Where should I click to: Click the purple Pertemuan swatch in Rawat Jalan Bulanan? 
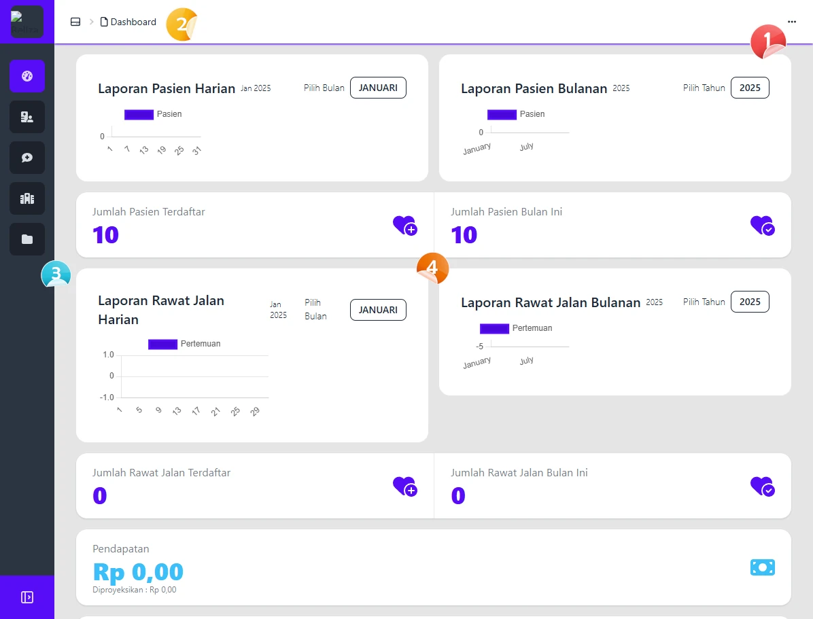tap(494, 328)
